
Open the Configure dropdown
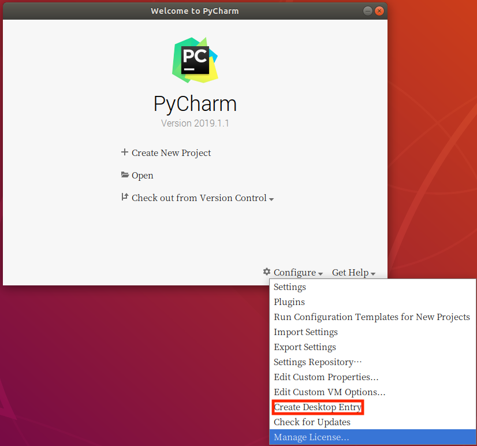(298, 273)
